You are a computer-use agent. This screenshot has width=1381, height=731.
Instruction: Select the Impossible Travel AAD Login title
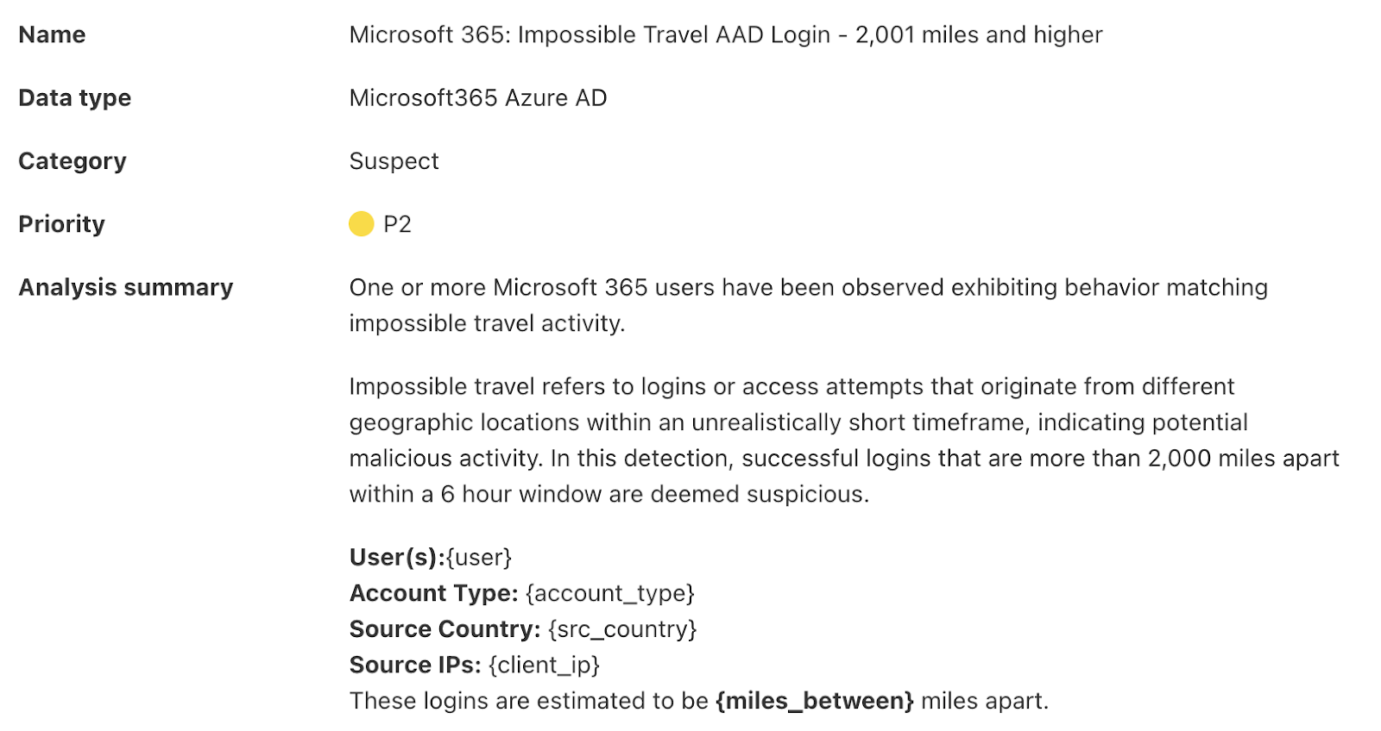tap(726, 34)
